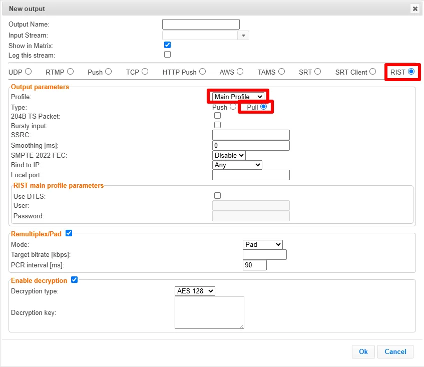
Task: Select the HTTP Push radio button
Action: (x=203, y=72)
